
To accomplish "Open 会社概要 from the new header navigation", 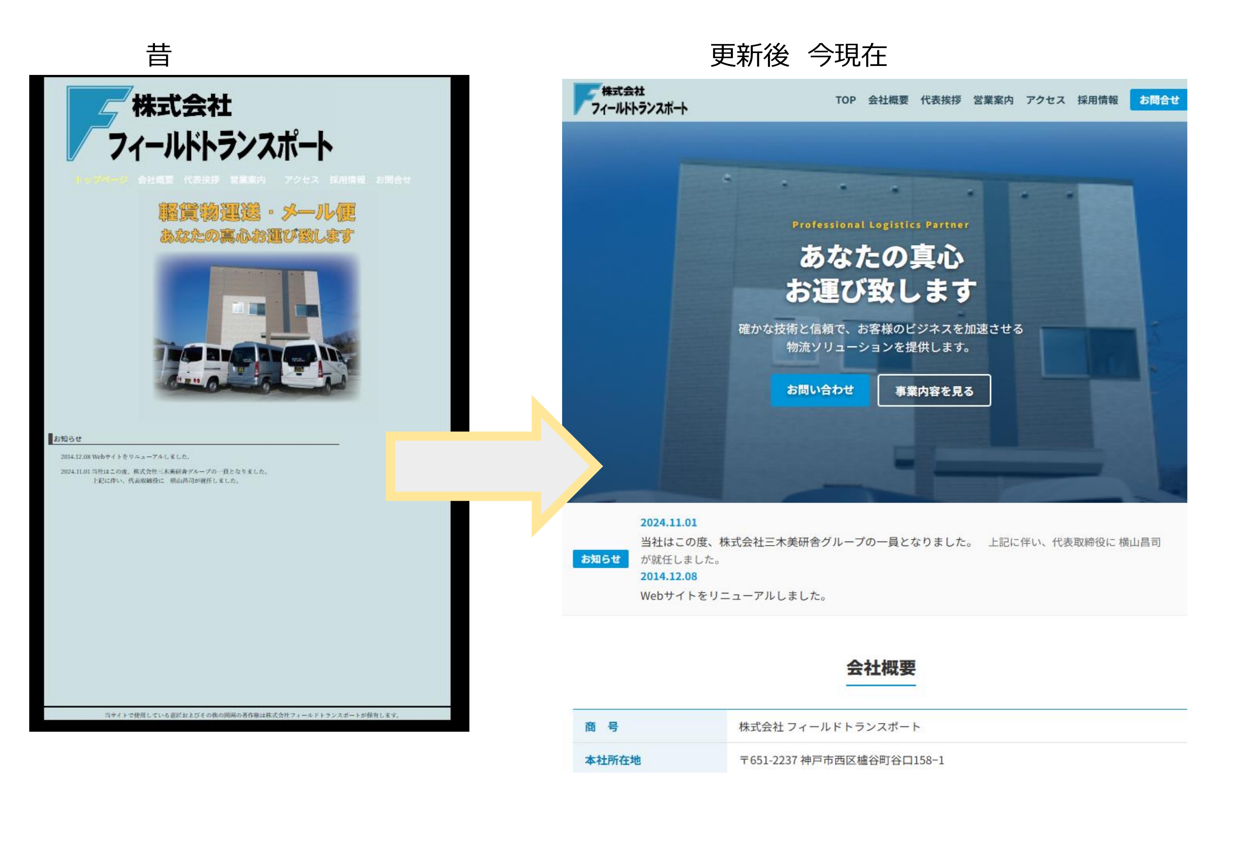I will coord(889,100).
